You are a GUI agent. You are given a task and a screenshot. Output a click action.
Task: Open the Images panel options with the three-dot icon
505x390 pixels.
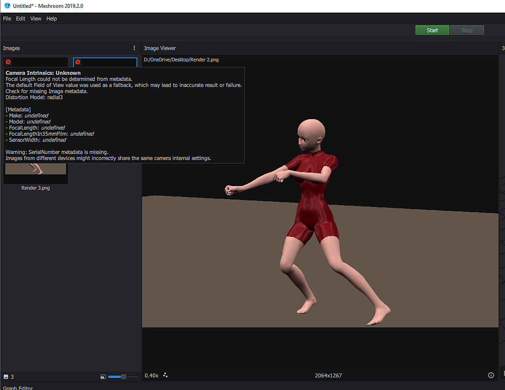134,48
